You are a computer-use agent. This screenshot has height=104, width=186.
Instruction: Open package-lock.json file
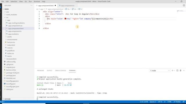(x=13, y=73)
